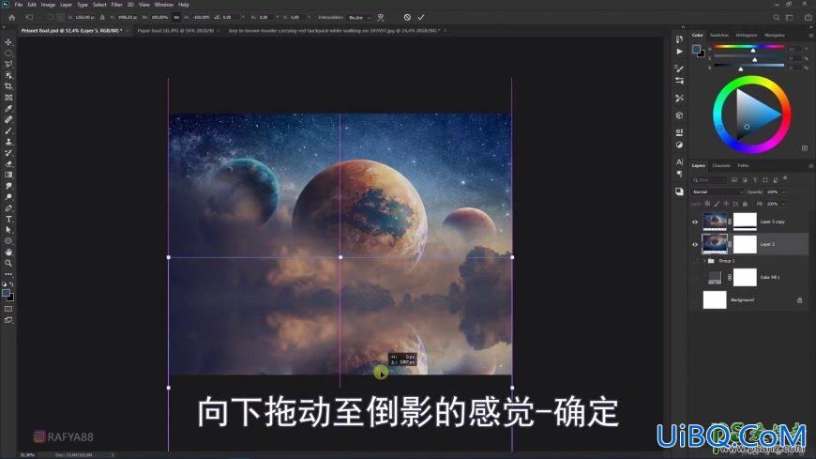This screenshot has height=459, width=816.
Task: Commit the transform with the checkmark
Action: [420, 17]
